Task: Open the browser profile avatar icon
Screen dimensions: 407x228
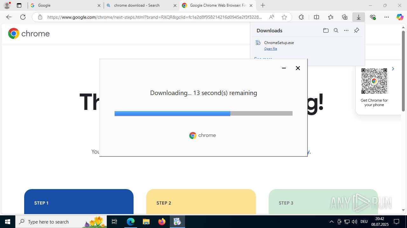Action: [7, 5]
